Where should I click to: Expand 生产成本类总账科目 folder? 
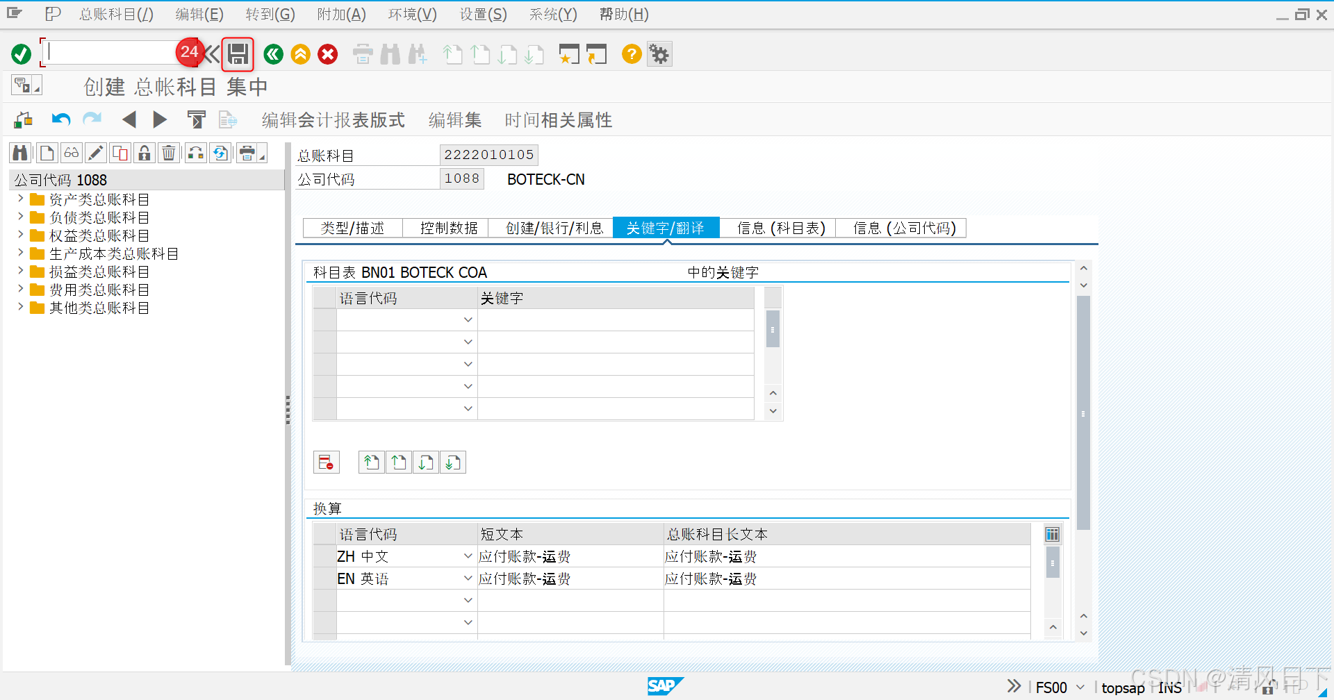(x=20, y=253)
